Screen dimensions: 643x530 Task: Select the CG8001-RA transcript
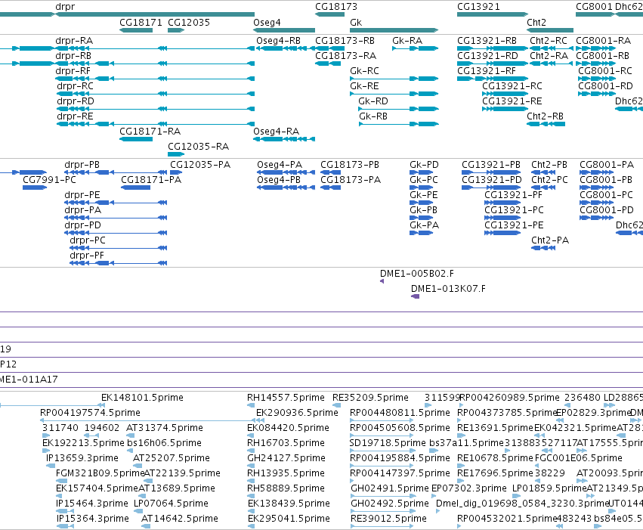pos(596,48)
